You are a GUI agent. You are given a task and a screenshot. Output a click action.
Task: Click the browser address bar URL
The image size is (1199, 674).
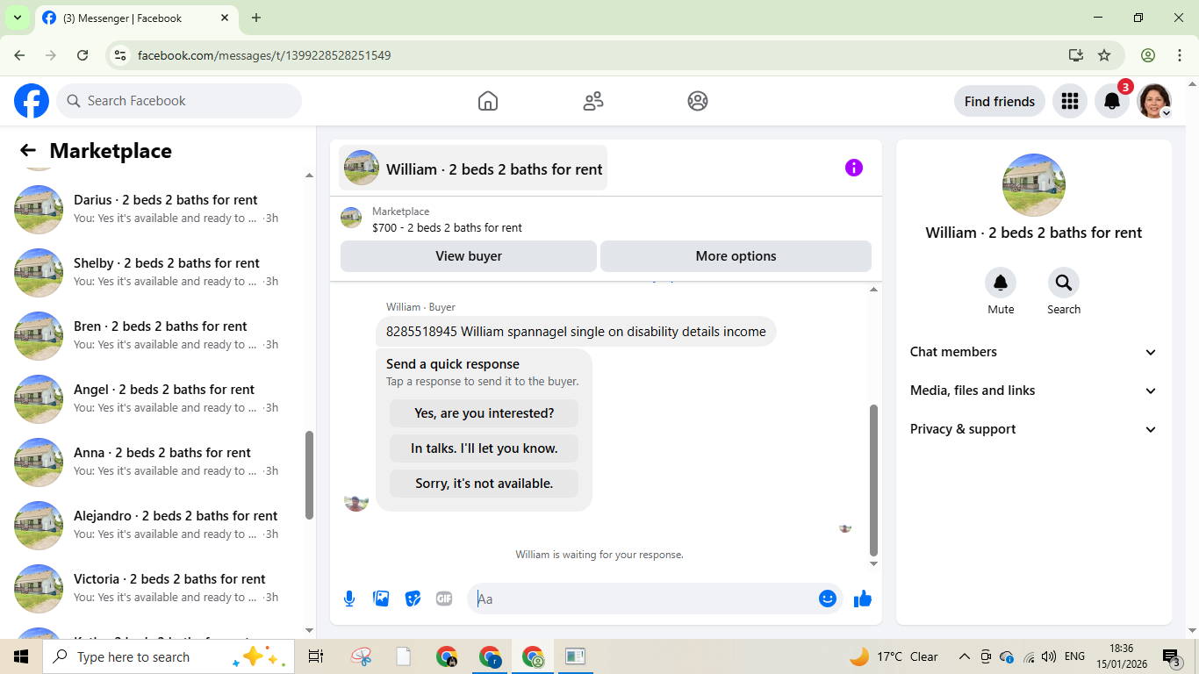264,55
